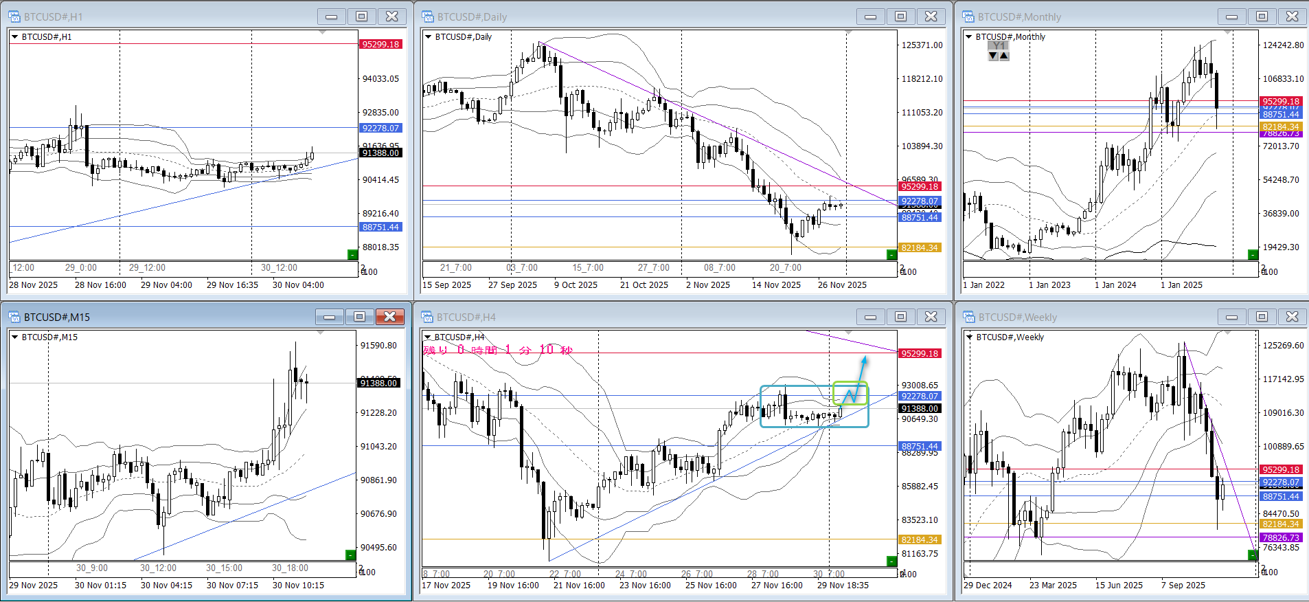Expand the triangle beside BTCUSD#,H1 chart label
This screenshot has width=1309, height=602.
click(x=15, y=37)
